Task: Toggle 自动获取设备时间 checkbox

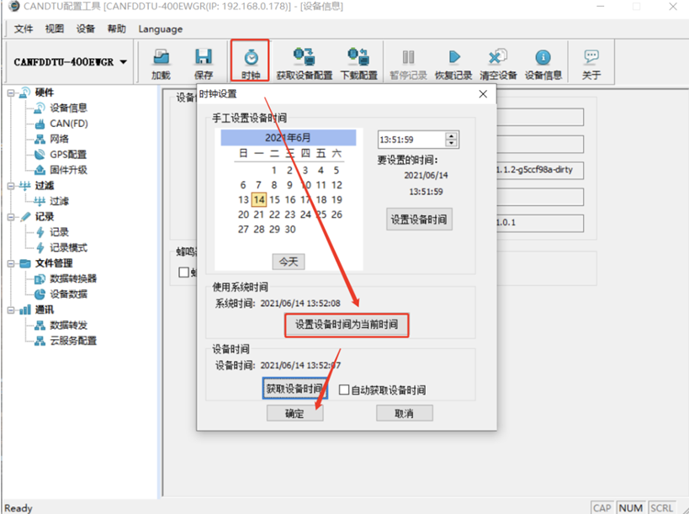Action: pyautogui.click(x=344, y=389)
